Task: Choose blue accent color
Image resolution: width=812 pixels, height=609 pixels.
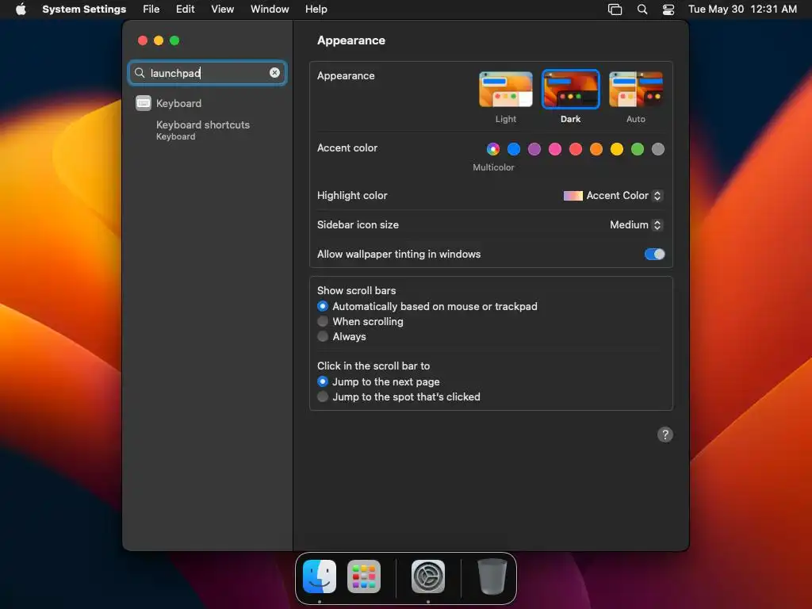Action: [514, 149]
